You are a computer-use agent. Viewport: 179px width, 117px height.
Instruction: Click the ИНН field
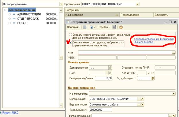[165, 73]
